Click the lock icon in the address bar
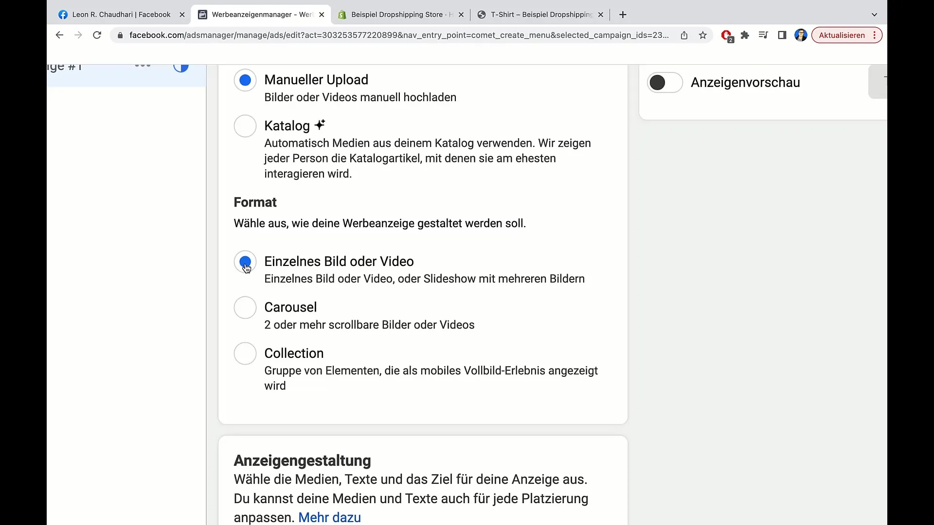This screenshot has width=934, height=525. pyautogui.click(x=120, y=35)
